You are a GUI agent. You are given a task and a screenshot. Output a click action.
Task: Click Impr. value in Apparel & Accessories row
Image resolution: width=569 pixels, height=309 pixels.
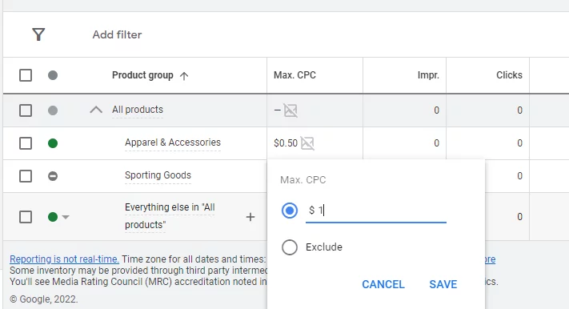pos(436,143)
